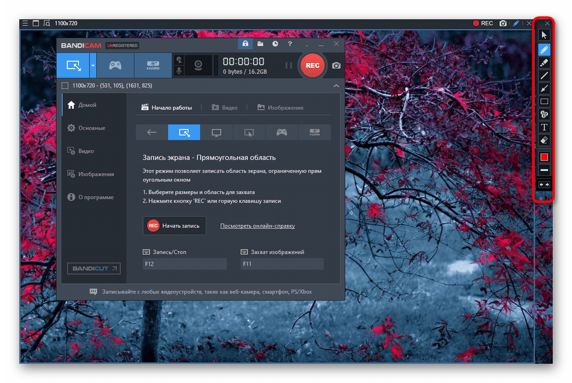Click the Начать запись button
572x383 pixels.
pyautogui.click(x=174, y=225)
